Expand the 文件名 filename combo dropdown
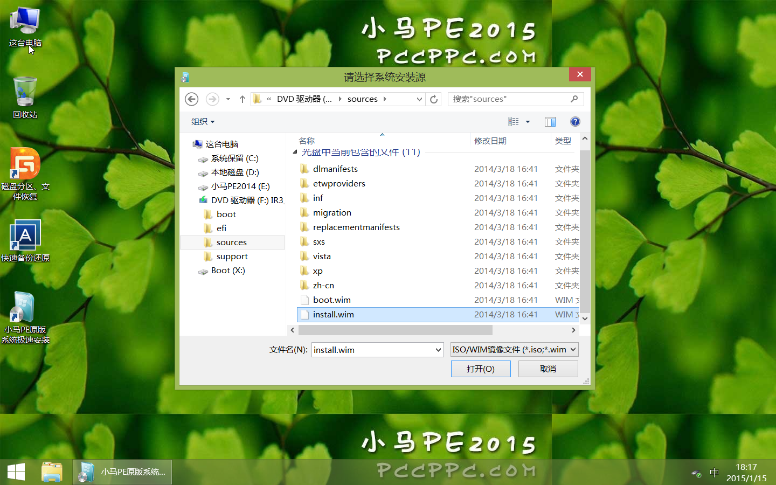This screenshot has height=485, width=776. click(x=438, y=350)
